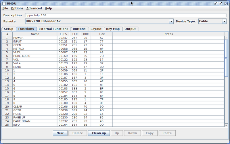Viewport: 230px width, 144px height.
Task: Expand the Remote dropdown arrow
Action: coord(171,21)
